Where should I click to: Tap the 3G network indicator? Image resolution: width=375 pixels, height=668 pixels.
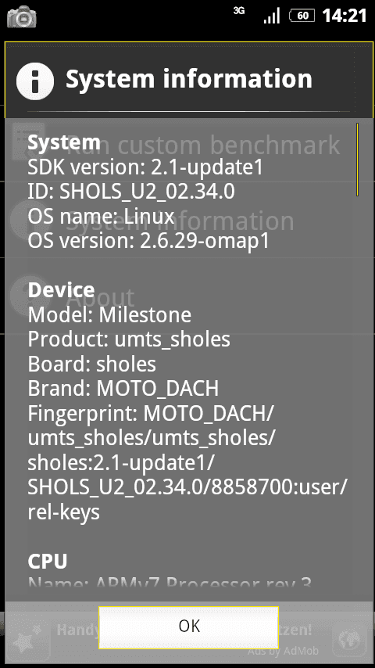click(x=239, y=11)
